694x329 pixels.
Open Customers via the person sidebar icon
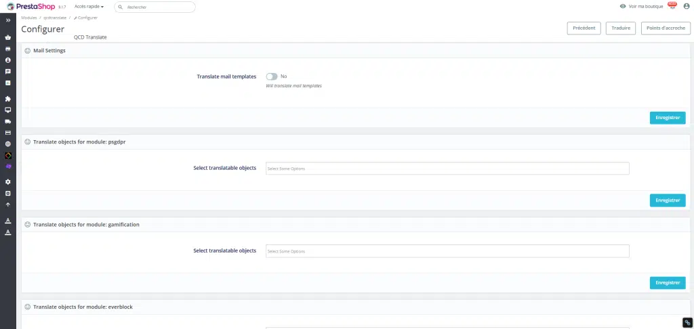pyautogui.click(x=8, y=60)
